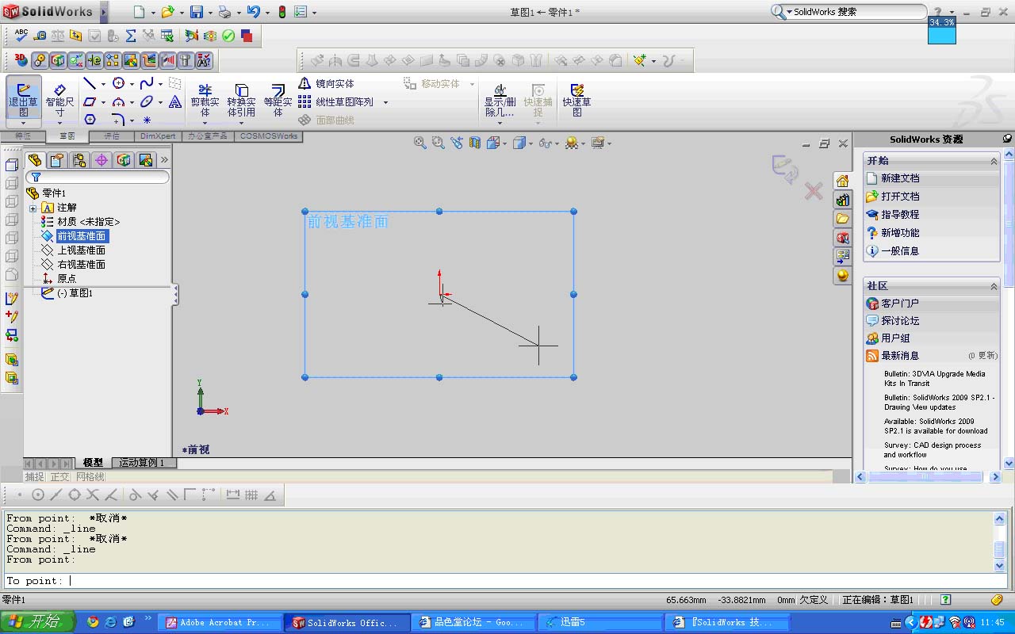Toggle the 网格线 grid lines mode
The width and height of the screenshot is (1015, 634).
90,477
